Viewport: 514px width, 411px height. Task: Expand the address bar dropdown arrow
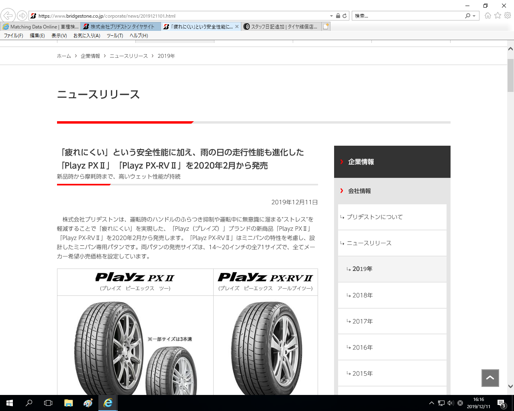[331, 16]
